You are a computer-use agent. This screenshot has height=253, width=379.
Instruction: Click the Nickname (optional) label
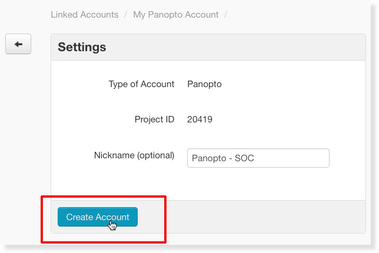point(134,155)
